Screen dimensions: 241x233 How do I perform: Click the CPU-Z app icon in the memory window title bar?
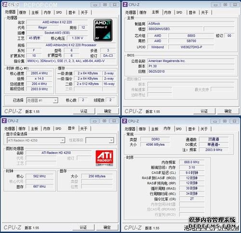124,121
